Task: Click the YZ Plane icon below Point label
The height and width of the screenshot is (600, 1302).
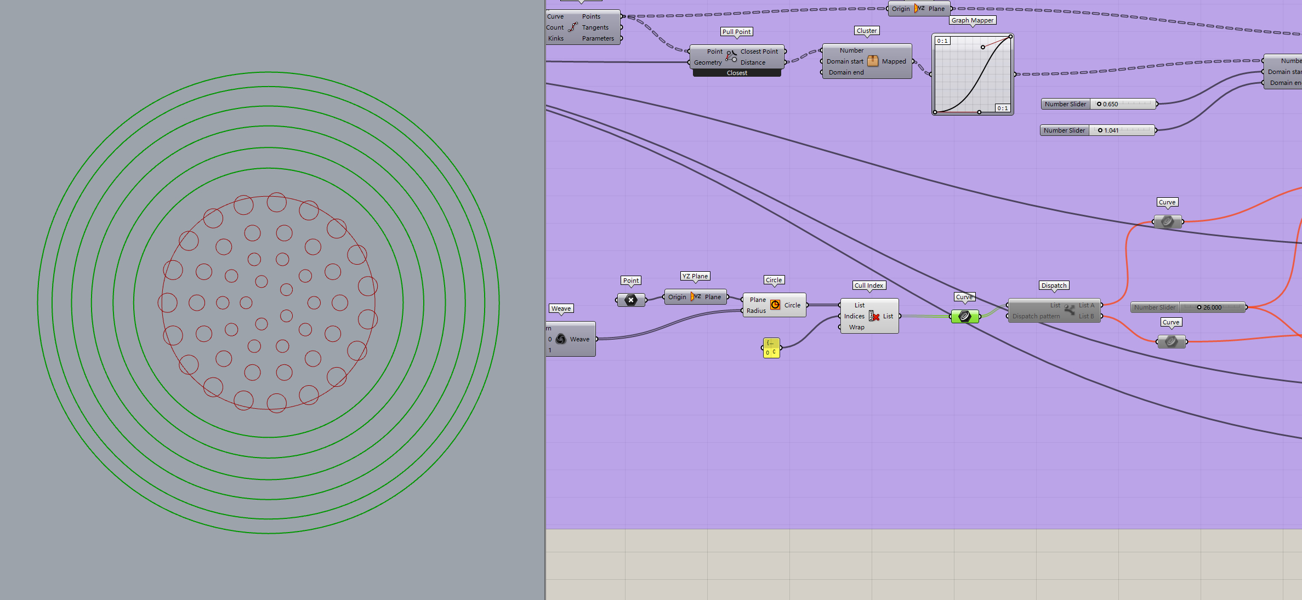Action: click(695, 296)
